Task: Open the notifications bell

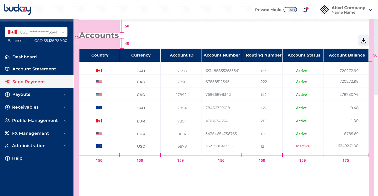Action: pyautogui.click(x=305, y=10)
